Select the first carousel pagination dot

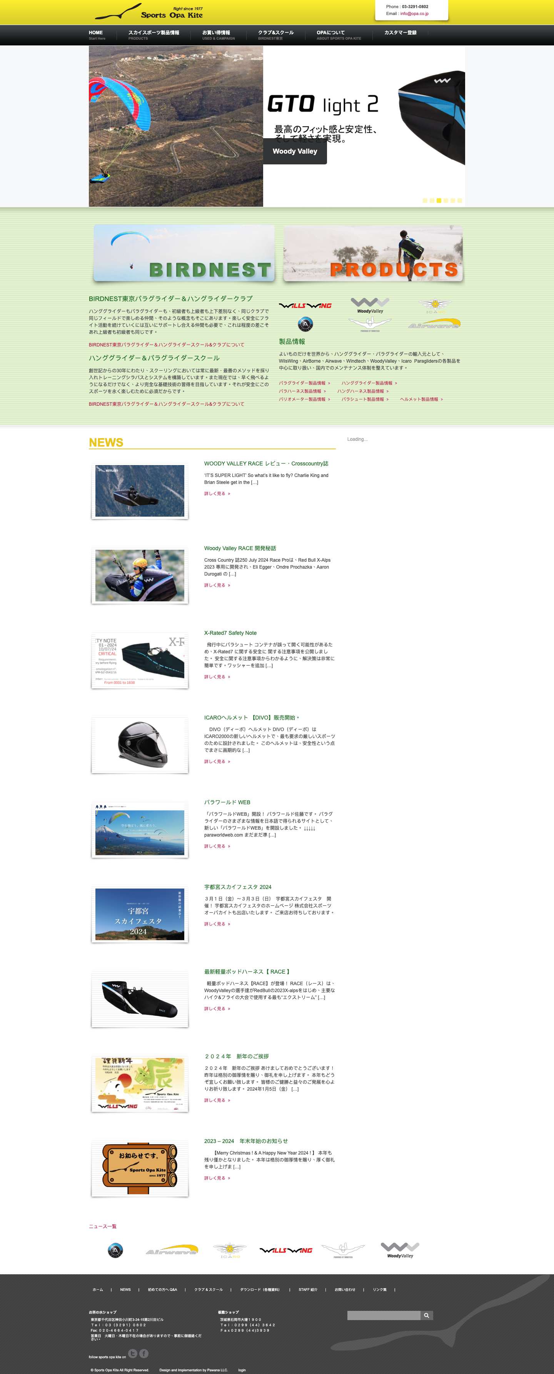coord(425,201)
